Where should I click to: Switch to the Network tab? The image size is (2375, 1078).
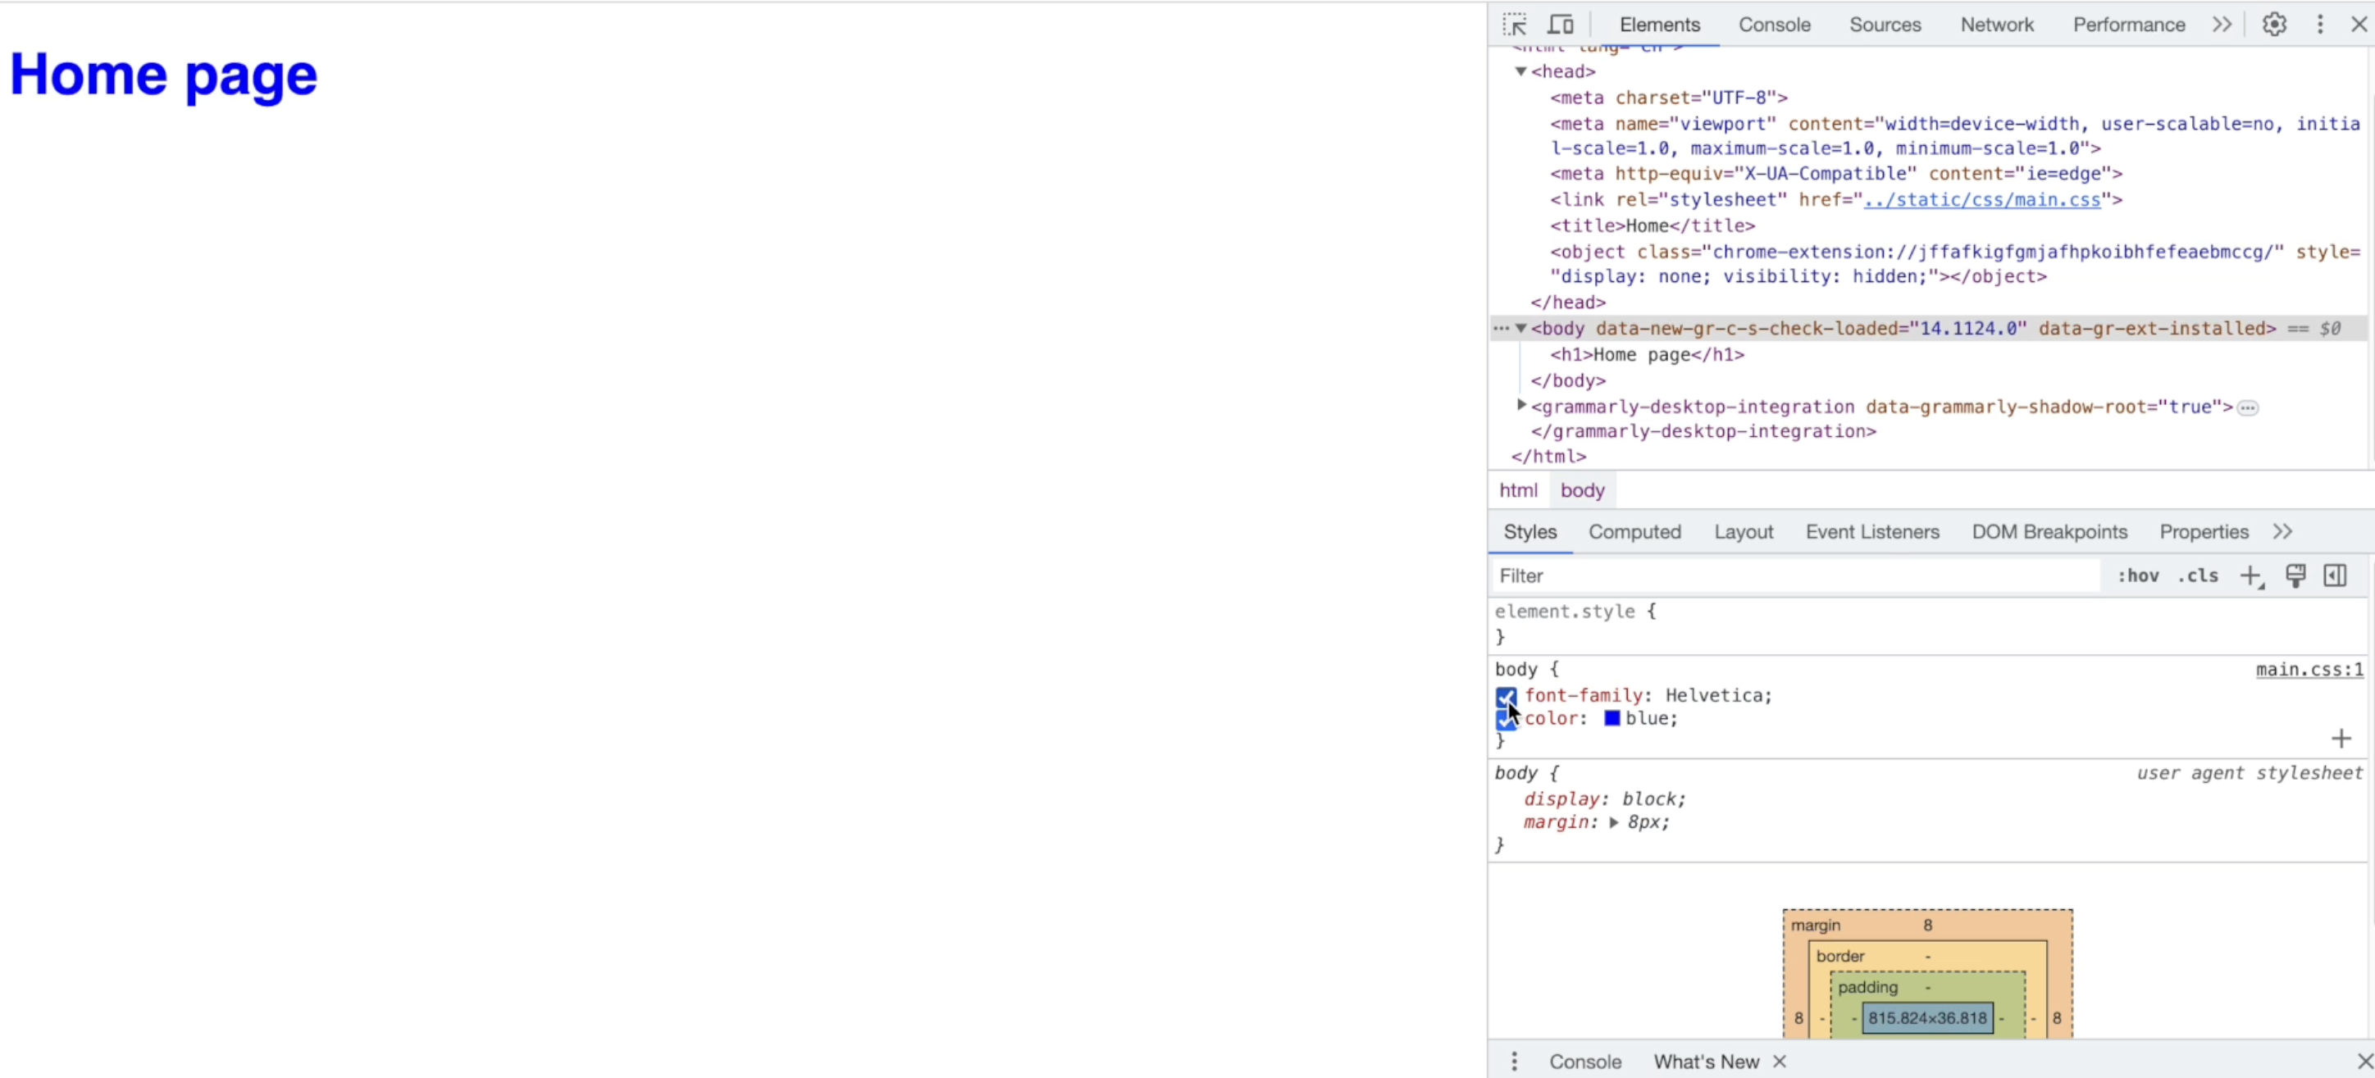point(1996,25)
